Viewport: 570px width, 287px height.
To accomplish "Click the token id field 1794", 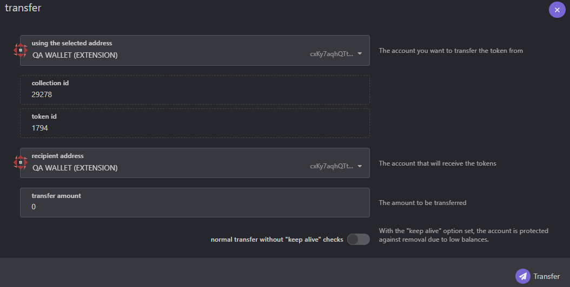I will pos(195,124).
